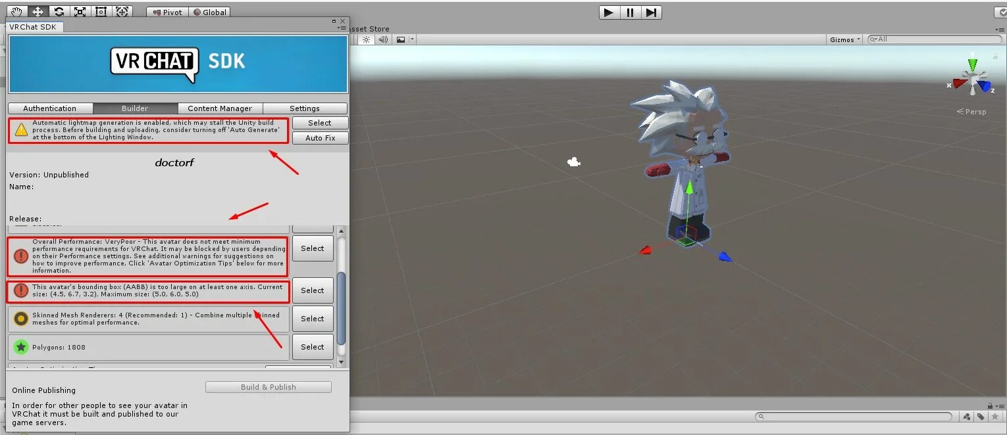
Task: Toggle scene audio speaker icon
Action: click(x=383, y=39)
